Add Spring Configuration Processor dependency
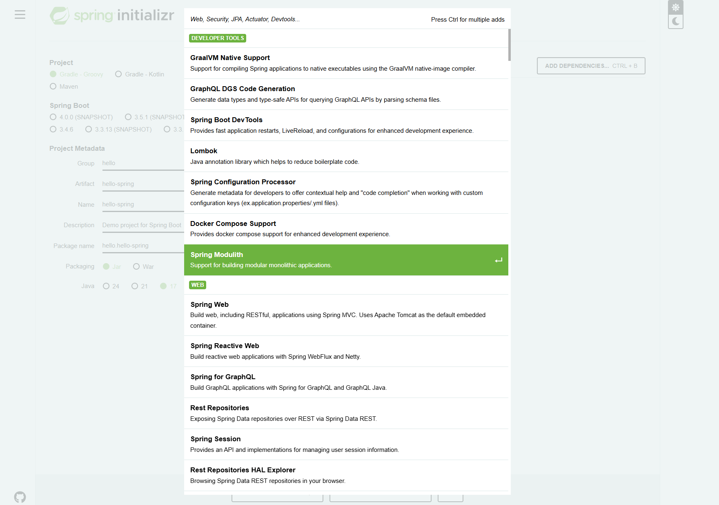The height and width of the screenshot is (505, 719). tap(346, 192)
